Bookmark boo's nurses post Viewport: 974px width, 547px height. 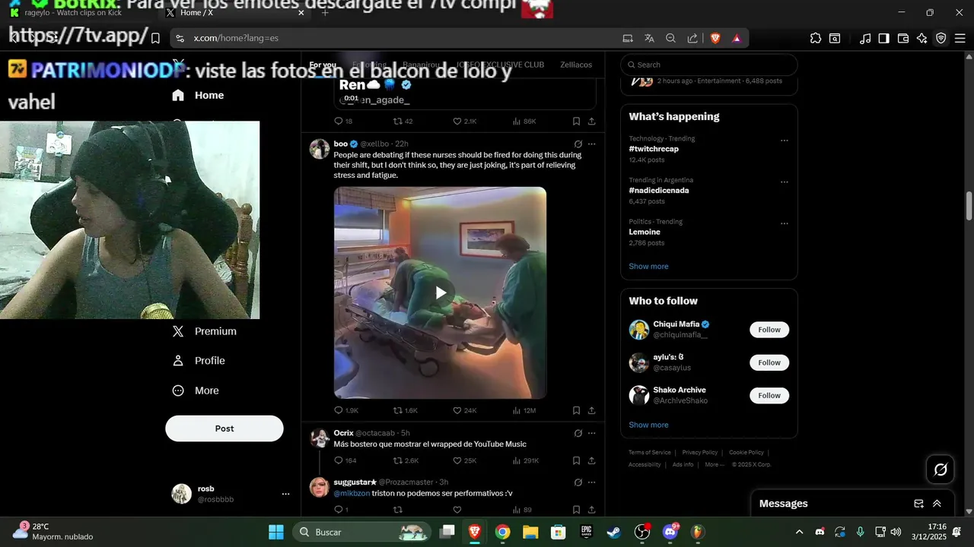pyautogui.click(x=576, y=410)
